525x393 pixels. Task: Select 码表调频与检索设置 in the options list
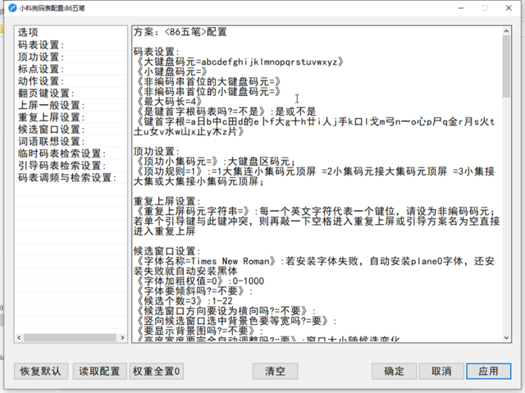(x=71, y=177)
